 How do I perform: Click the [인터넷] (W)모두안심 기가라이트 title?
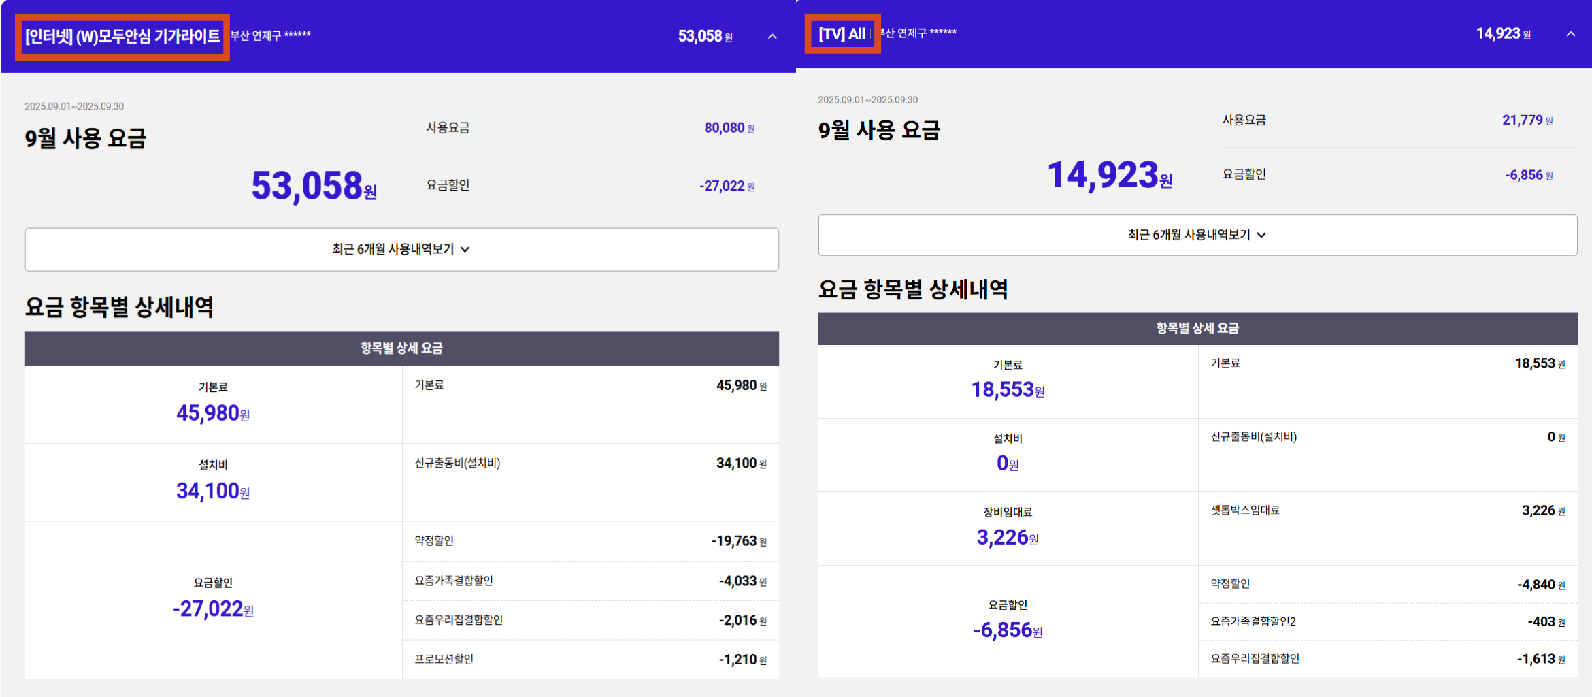tap(122, 37)
